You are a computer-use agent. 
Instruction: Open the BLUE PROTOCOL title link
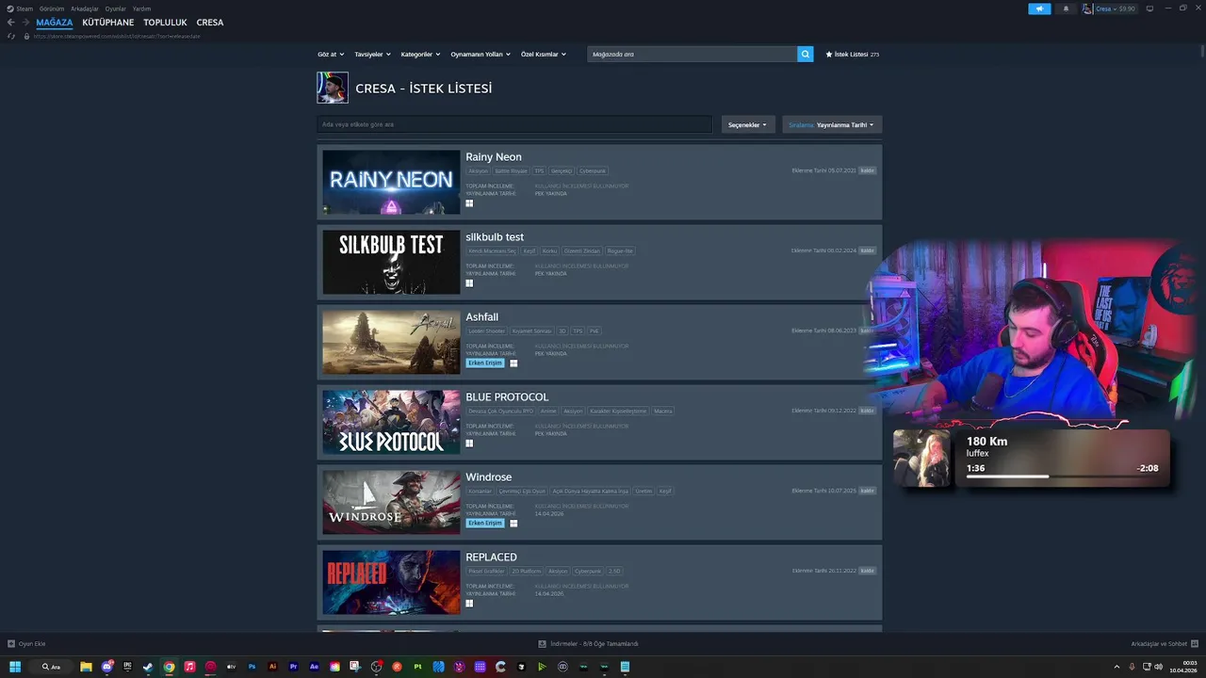(507, 397)
